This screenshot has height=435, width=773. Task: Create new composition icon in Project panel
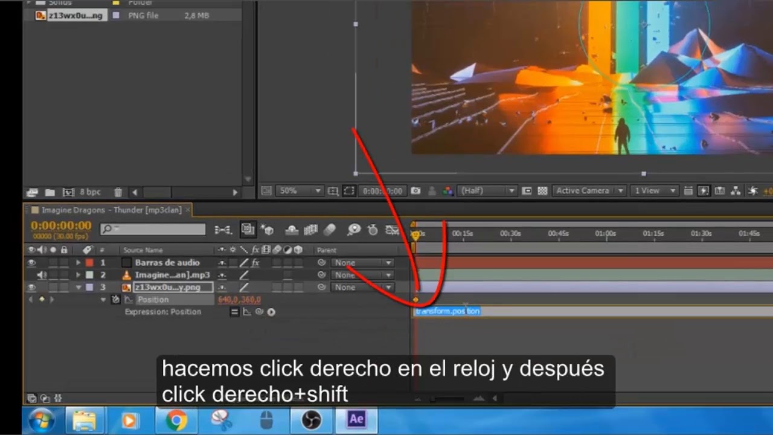[68, 192]
